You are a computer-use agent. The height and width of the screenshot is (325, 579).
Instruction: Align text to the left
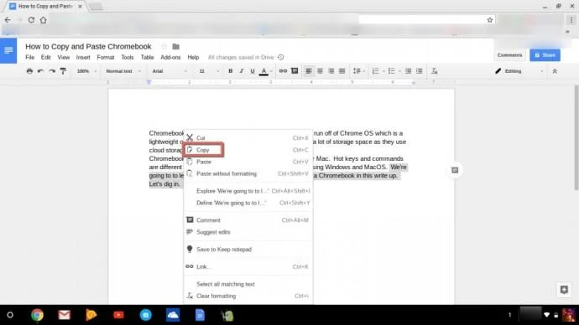point(308,71)
